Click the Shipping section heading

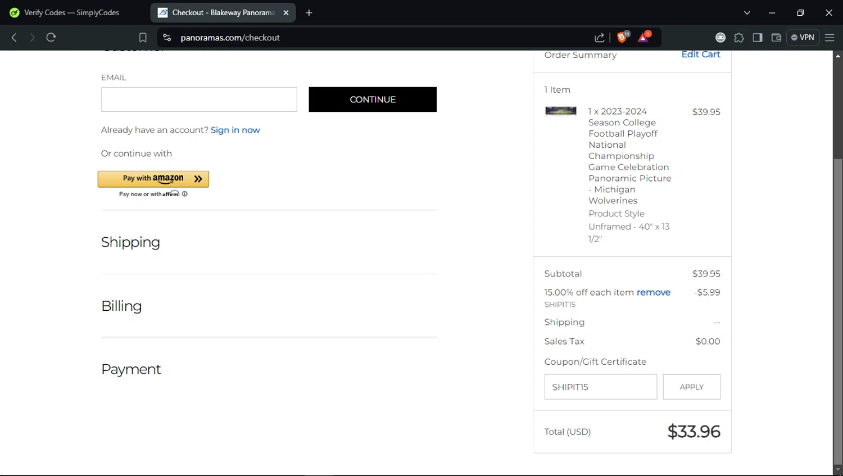[130, 242]
